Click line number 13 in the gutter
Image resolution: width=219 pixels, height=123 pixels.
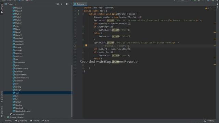[x=75, y=46]
